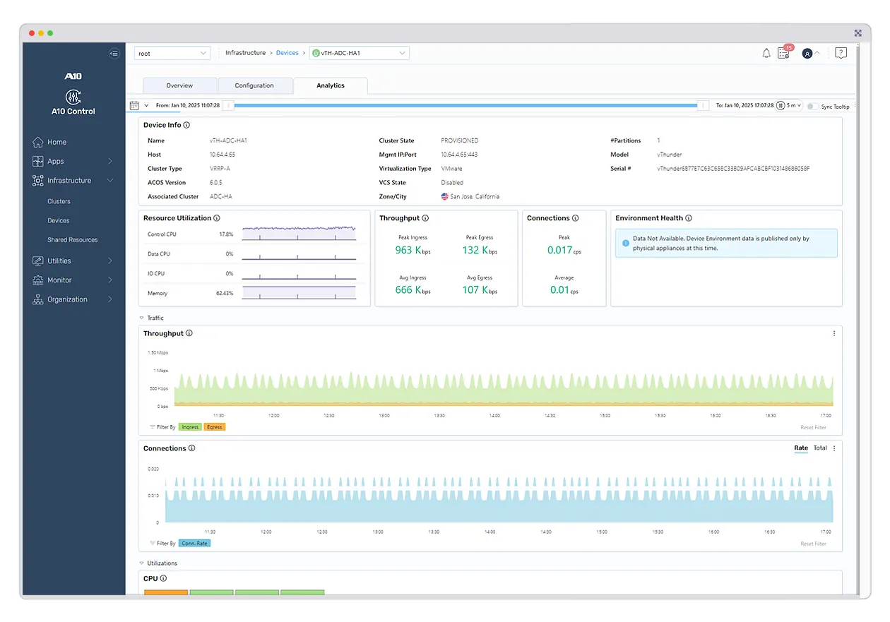Collapse the sidebar using the top-left icon
The image size is (890, 622).
coord(114,53)
